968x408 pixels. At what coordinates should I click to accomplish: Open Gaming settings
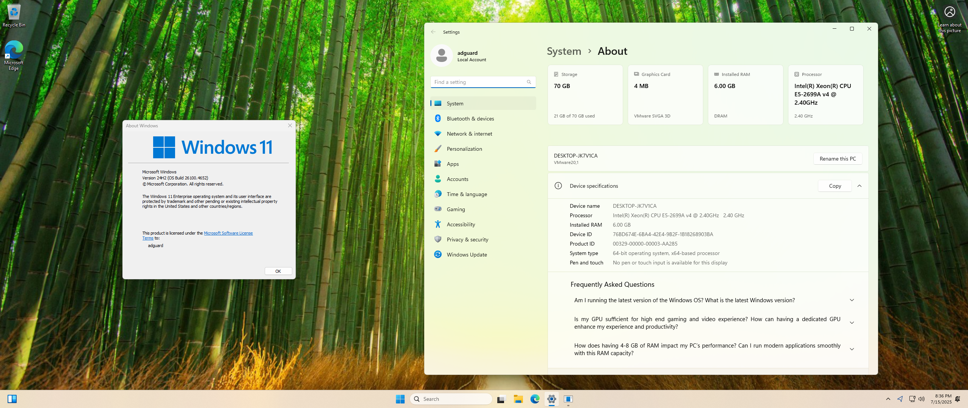point(483,209)
